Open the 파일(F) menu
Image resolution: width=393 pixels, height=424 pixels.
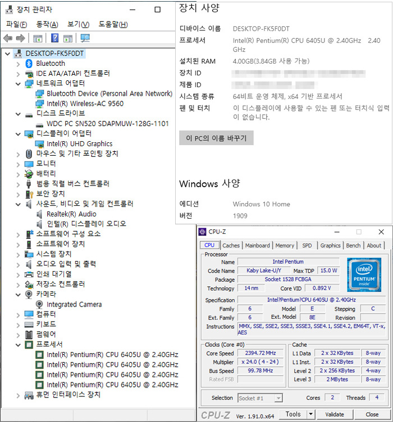click(x=17, y=25)
